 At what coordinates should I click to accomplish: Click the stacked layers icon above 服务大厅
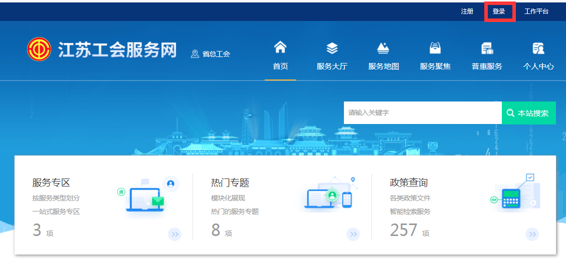pos(332,48)
